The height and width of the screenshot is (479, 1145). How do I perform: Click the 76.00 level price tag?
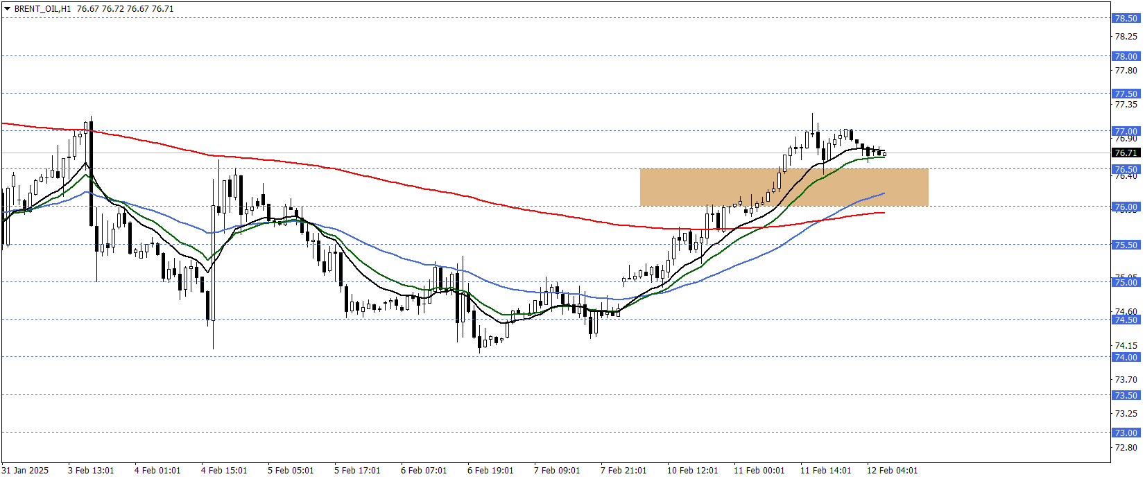1126,207
